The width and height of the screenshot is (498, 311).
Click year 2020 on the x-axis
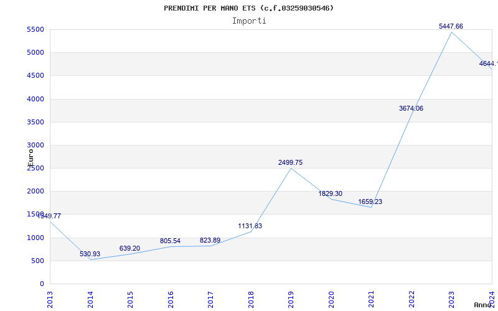coord(331,299)
